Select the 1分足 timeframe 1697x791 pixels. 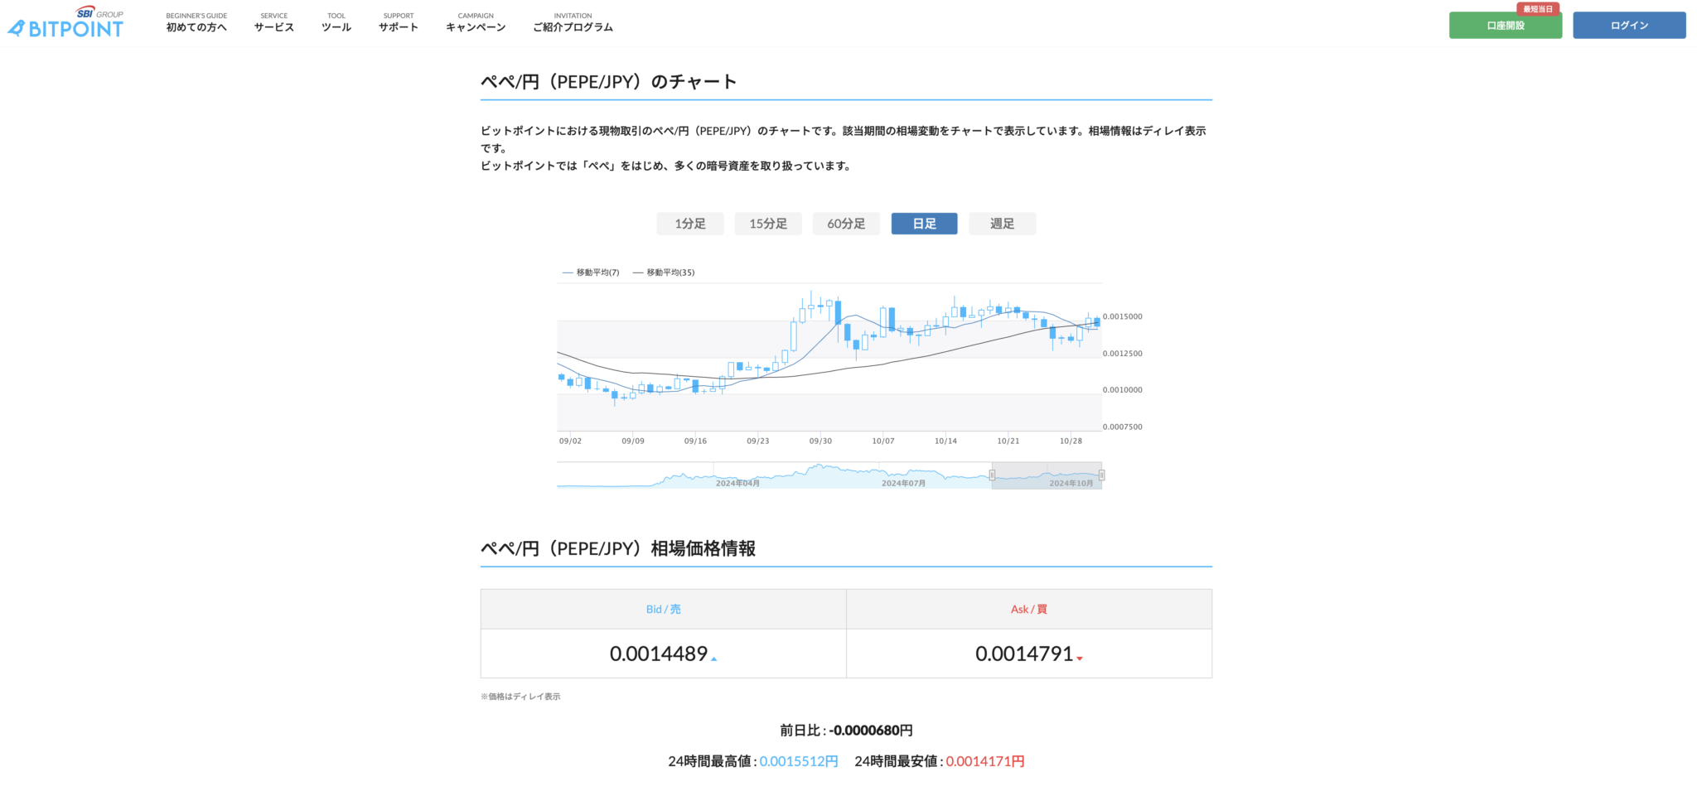pyautogui.click(x=689, y=224)
